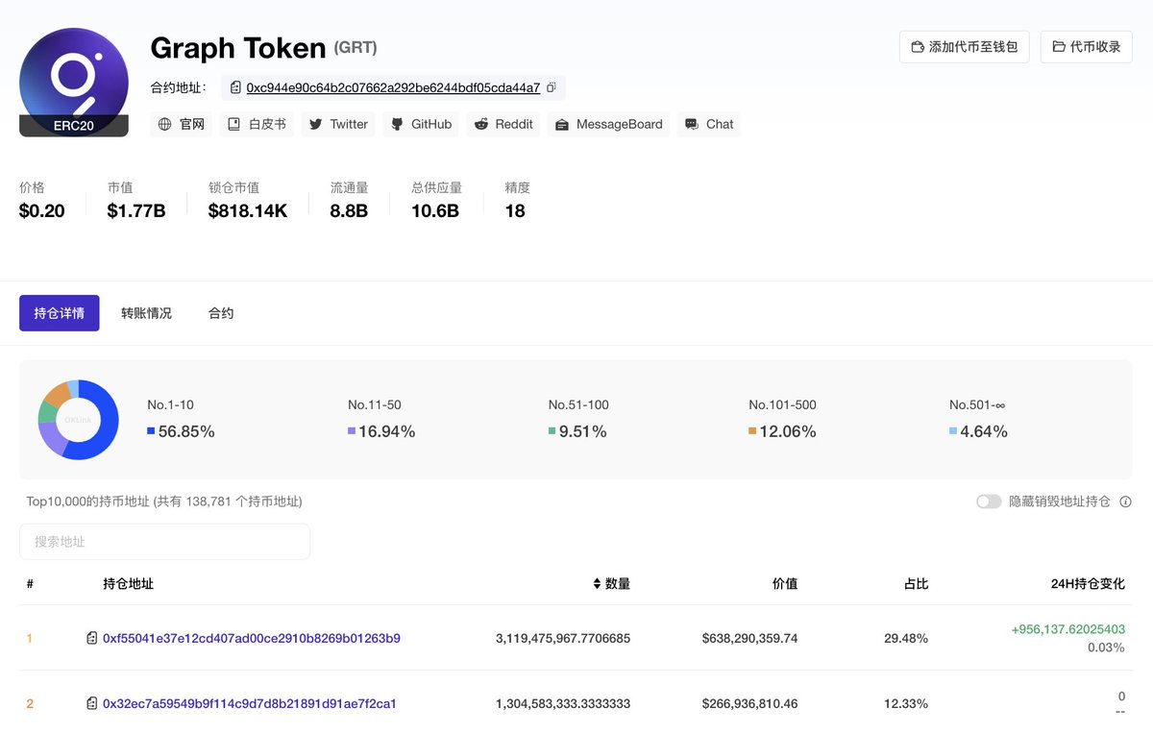Click contract icon beside 0xf55041e… address
The image size is (1153, 733).
point(92,638)
